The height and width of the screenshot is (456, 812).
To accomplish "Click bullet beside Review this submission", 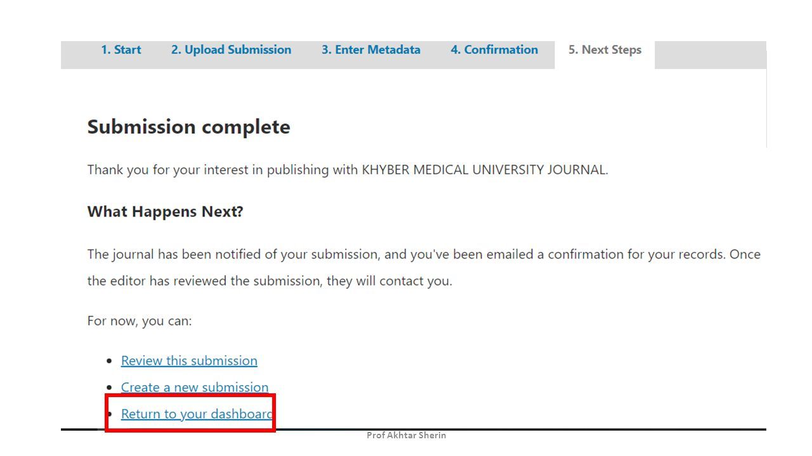I will click(x=111, y=361).
